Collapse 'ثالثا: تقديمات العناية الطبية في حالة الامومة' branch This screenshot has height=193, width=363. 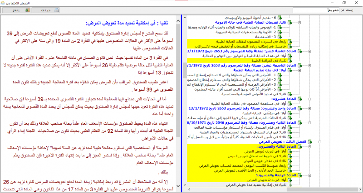click(x=299, y=23)
